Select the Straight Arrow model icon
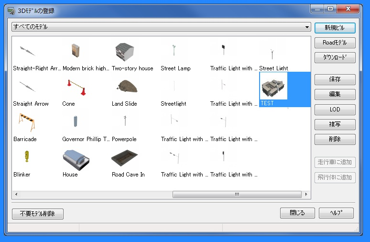Viewport: 370px width, 242px height. click(x=27, y=87)
